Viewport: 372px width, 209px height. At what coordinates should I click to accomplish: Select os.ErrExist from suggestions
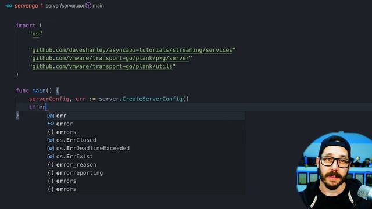click(145, 156)
